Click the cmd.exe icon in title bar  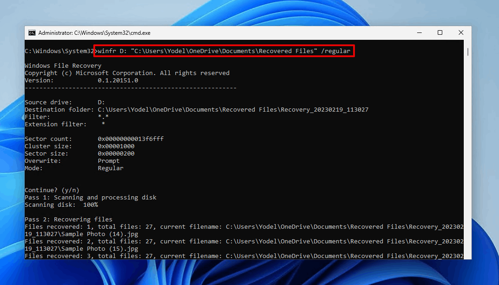[x=32, y=33]
